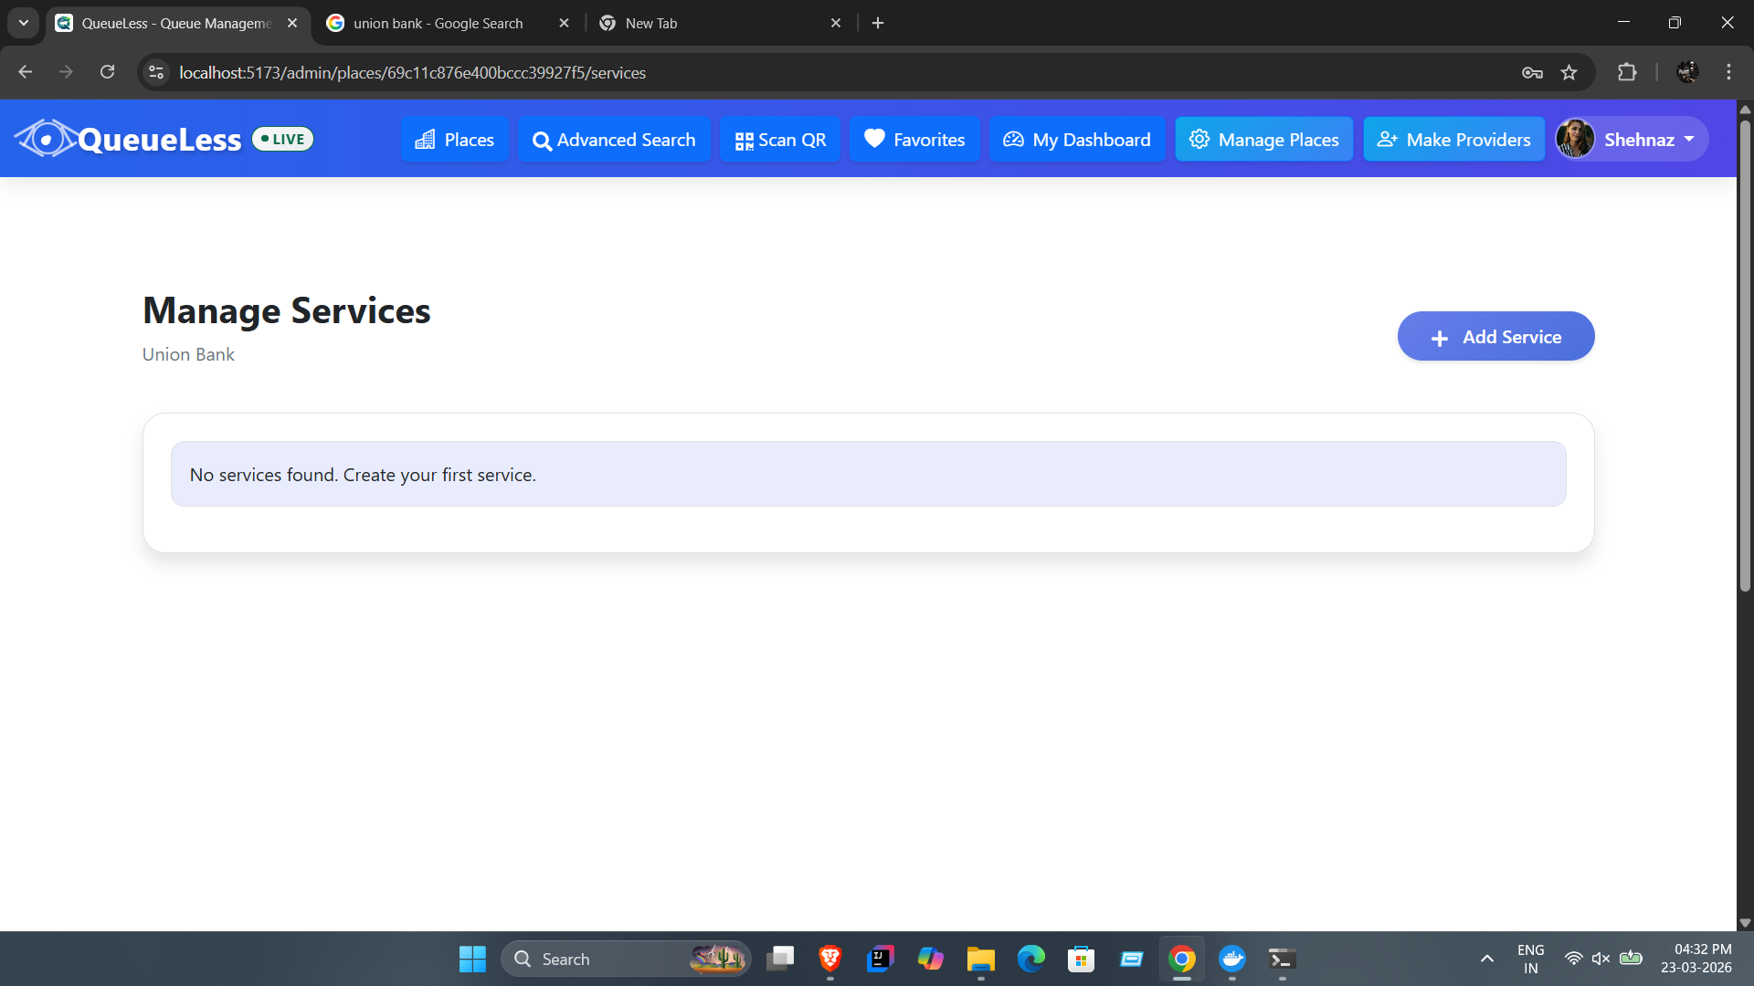Viewport: 1754px width, 986px height.
Task: Open the Terminal from taskbar
Action: click(1282, 959)
